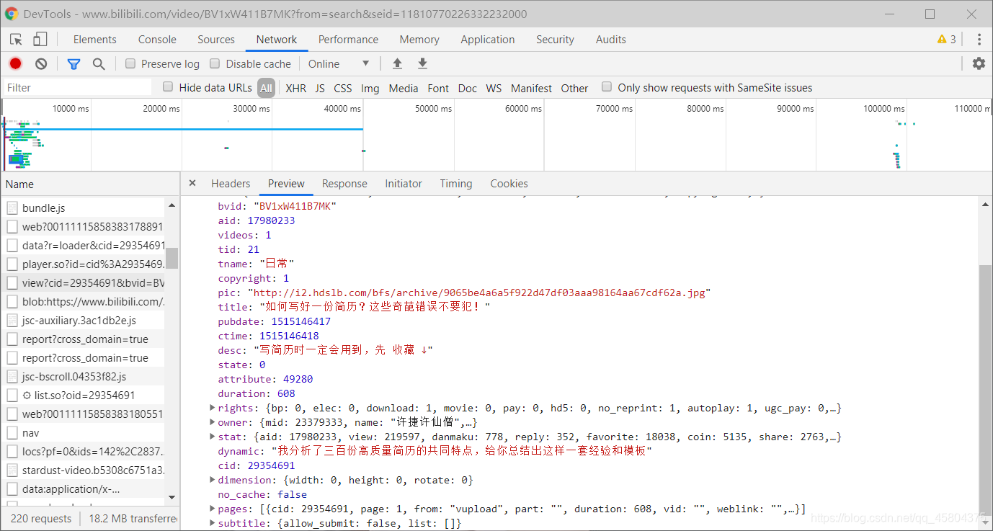Filter requests by Doc
The width and height of the screenshot is (993, 531).
[x=468, y=88]
